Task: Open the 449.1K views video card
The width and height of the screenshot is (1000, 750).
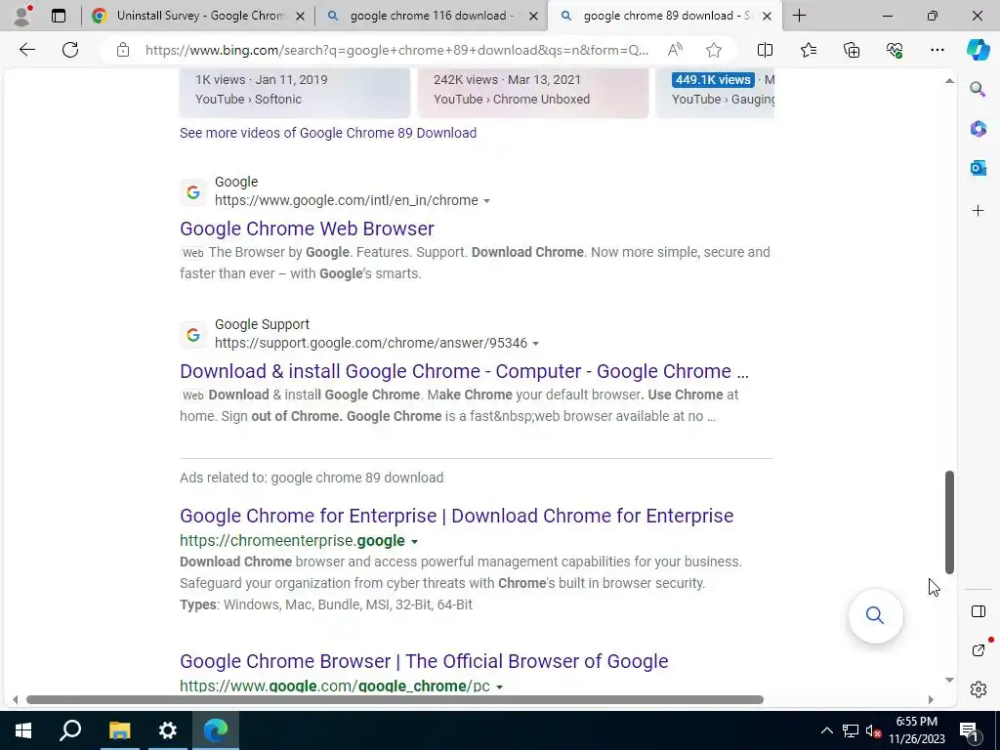Action: click(x=715, y=93)
